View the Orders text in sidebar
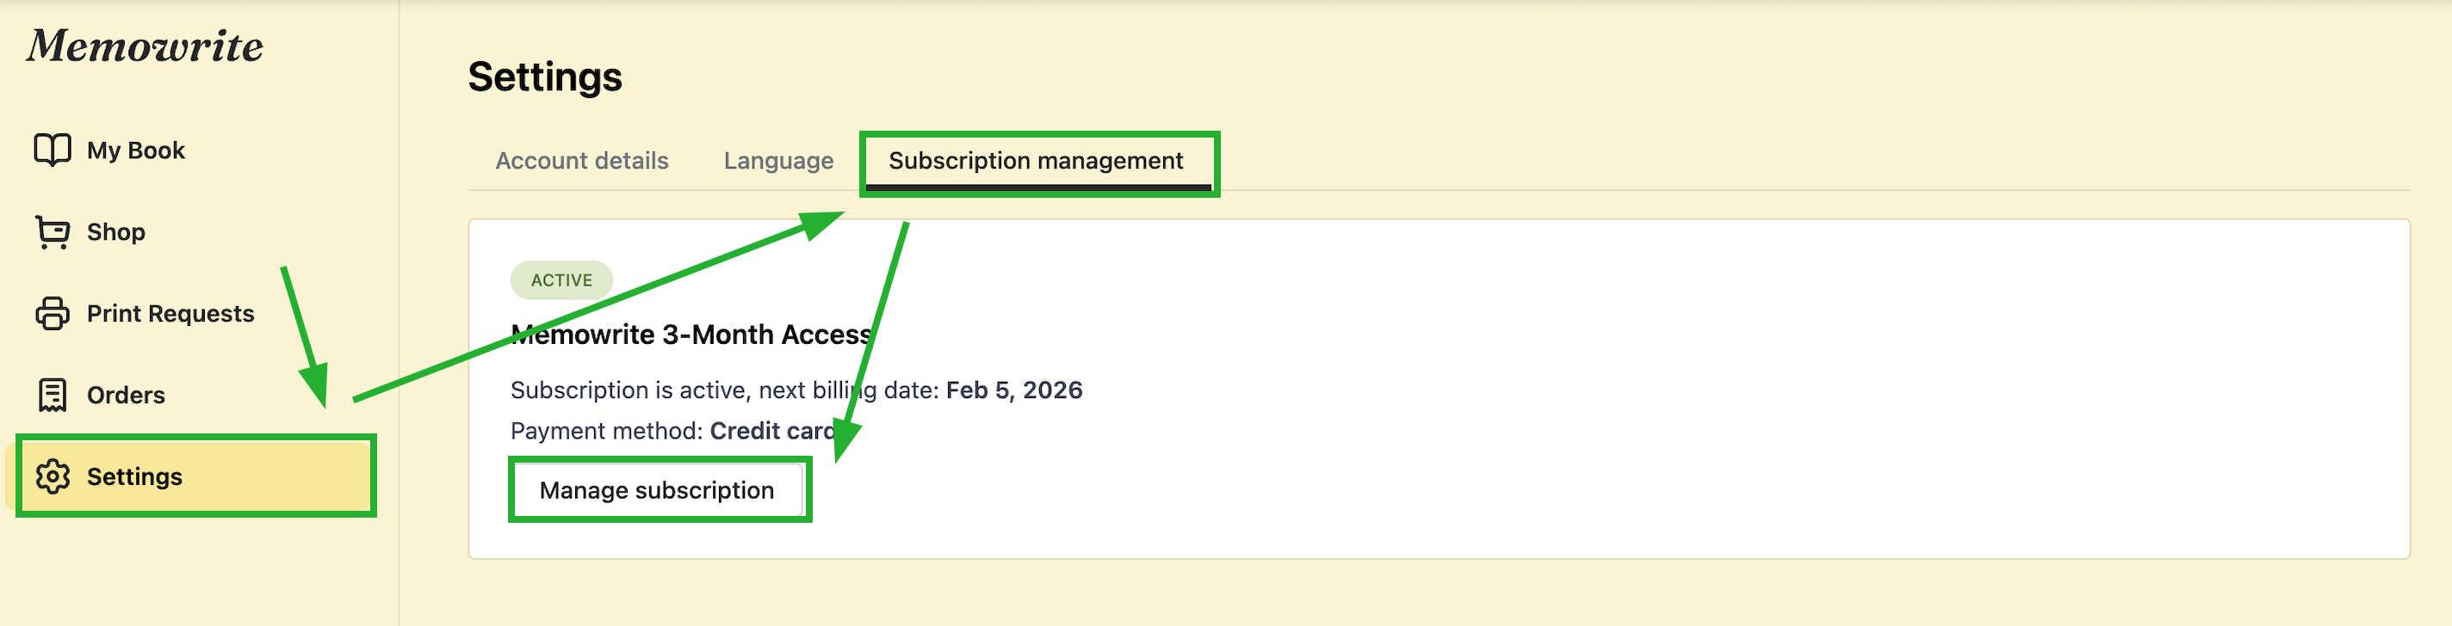This screenshot has width=2452, height=626. (126, 395)
